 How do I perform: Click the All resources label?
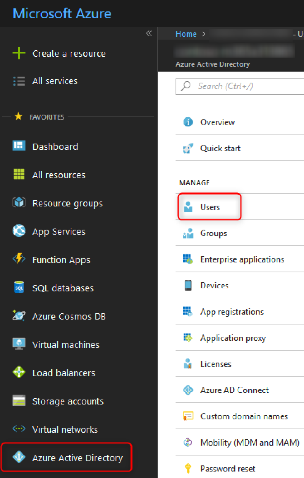coord(59,175)
